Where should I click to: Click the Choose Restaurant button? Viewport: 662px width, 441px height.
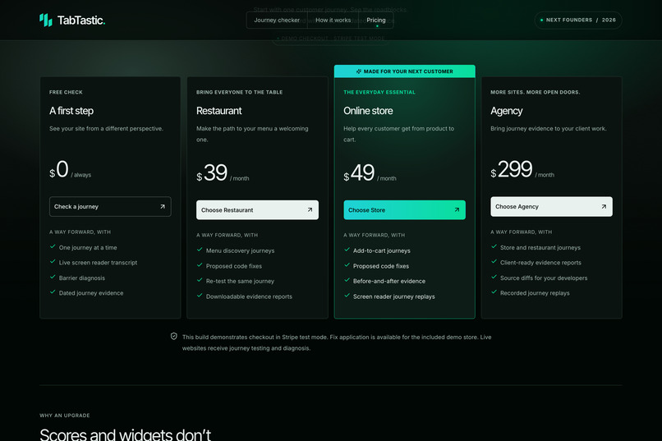257,209
